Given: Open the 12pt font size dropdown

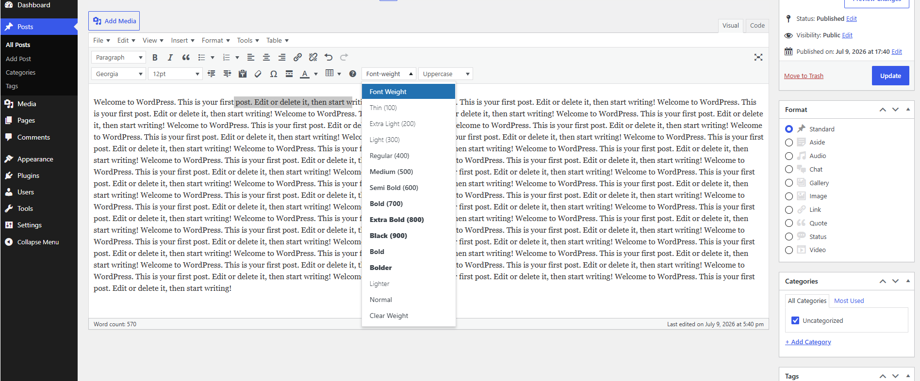Looking at the screenshot, I should pos(175,74).
